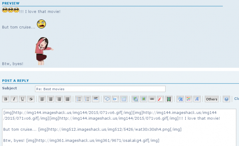Click the 'PREVIEW' heading
The width and height of the screenshot is (239, 146).
(11, 3)
